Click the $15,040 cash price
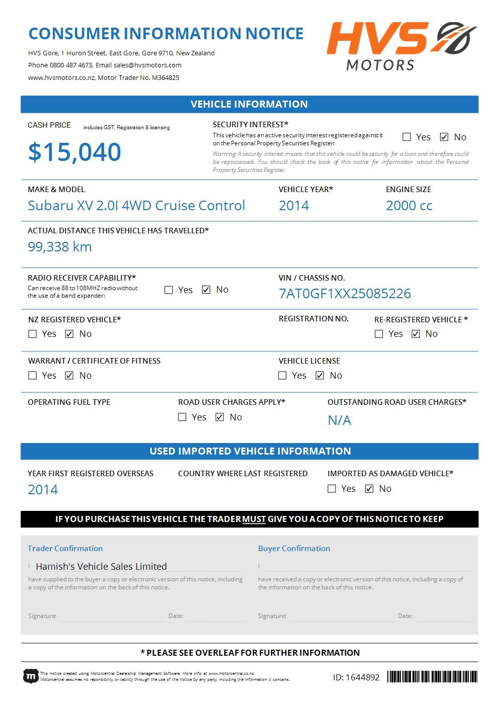 tap(74, 152)
